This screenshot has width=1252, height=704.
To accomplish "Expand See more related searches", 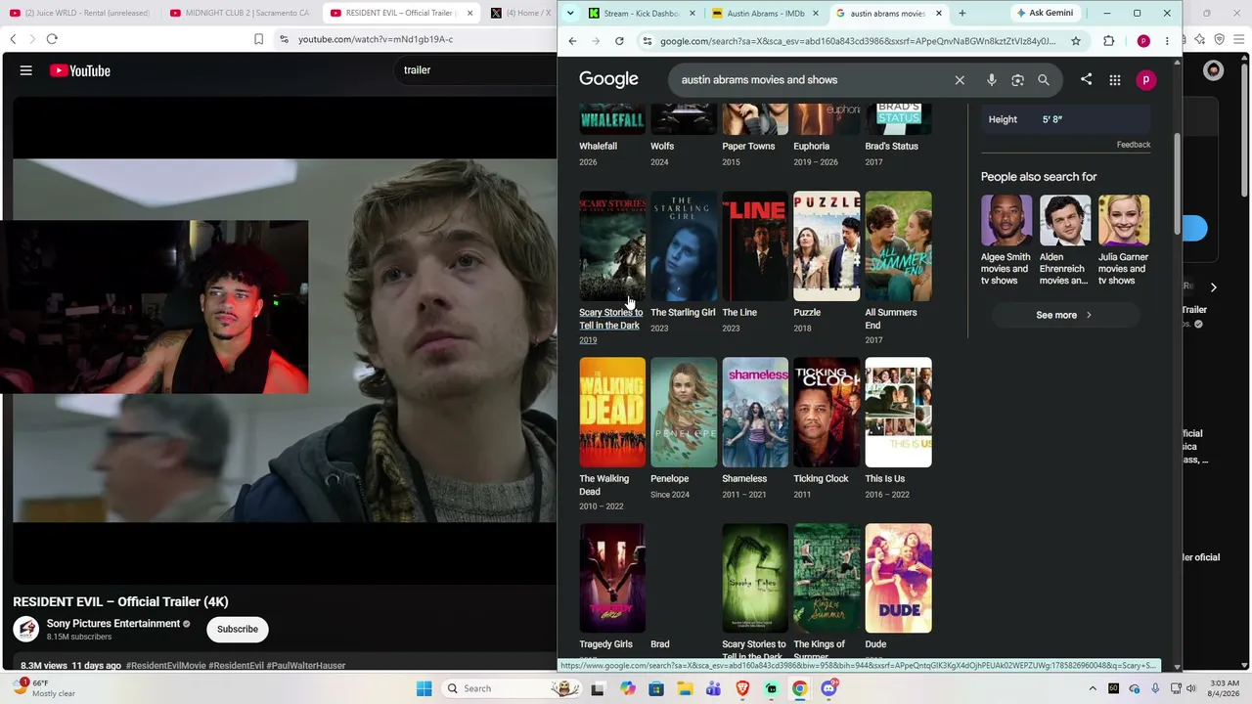I will tap(1064, 315).
